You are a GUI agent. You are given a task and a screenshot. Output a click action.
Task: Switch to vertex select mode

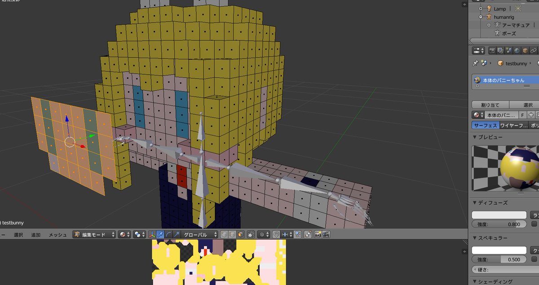point(225,235)
